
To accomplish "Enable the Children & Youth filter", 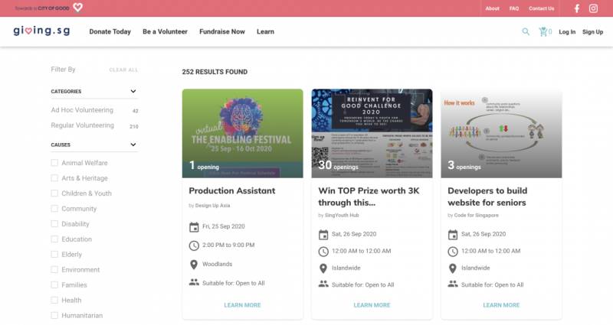I will (54, 193).
